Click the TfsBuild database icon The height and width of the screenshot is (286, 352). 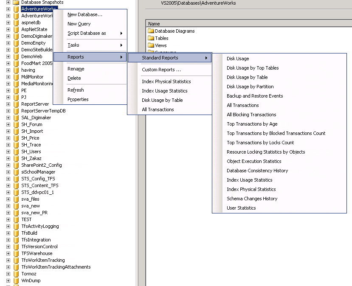click(16, 233)
